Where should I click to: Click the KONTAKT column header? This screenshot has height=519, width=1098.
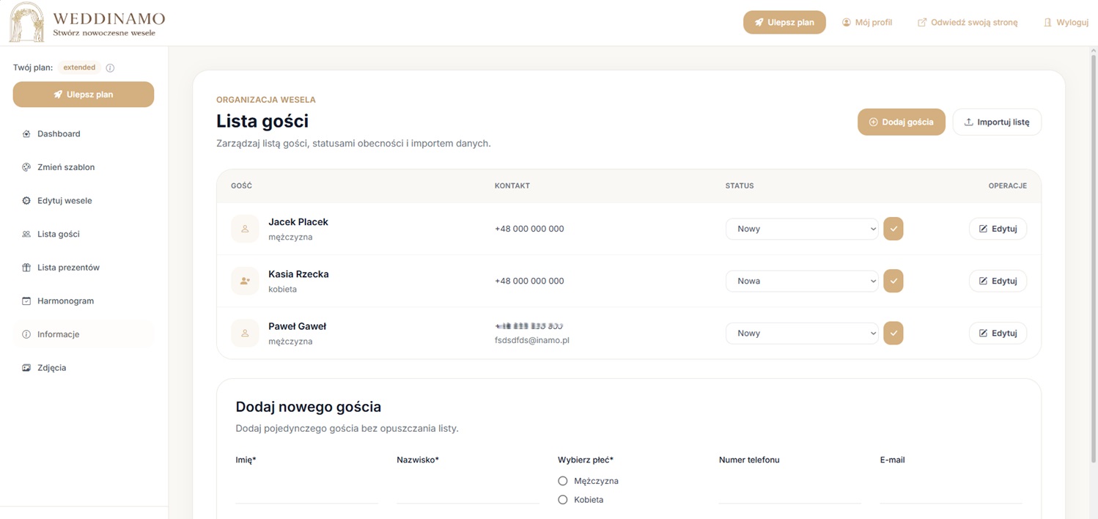[x=512, y=186]
